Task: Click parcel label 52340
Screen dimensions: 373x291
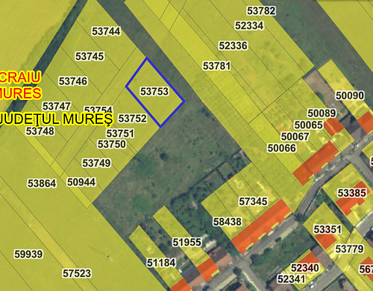Action: click(x=305, y=268)
